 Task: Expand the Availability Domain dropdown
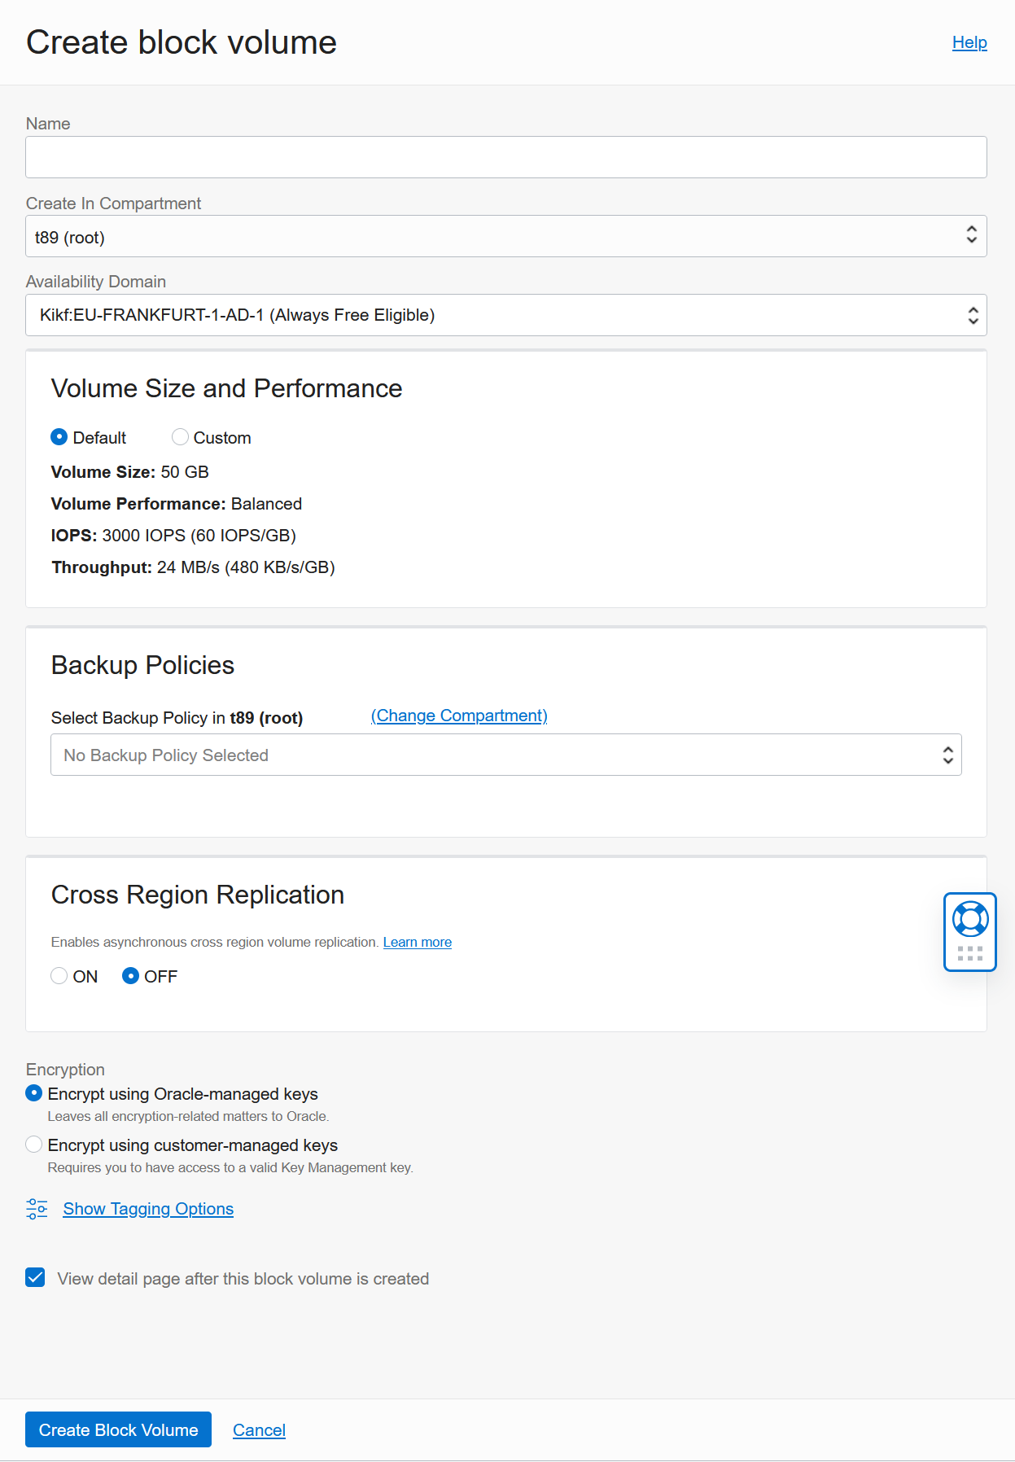[505, 315]
